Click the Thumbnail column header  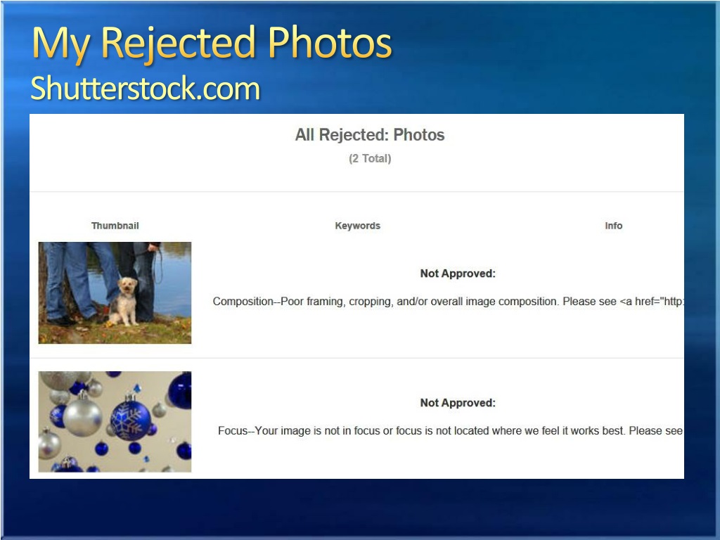115,226
